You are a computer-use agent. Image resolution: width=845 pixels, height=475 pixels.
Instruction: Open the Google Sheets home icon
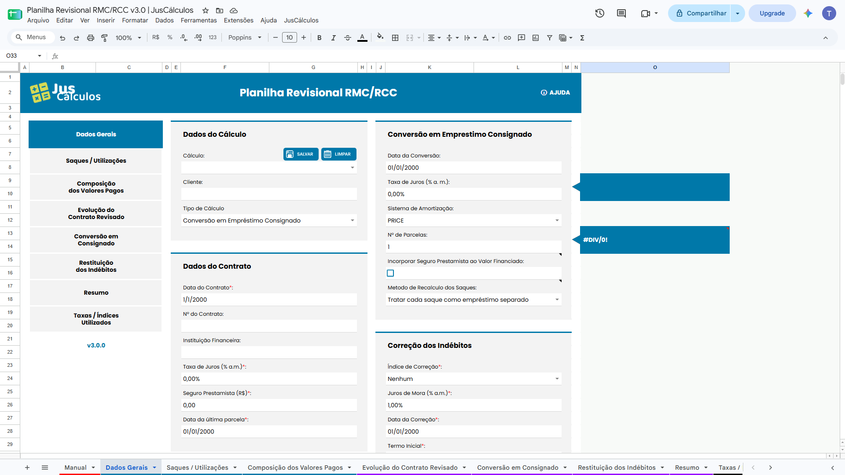[15, 14]
